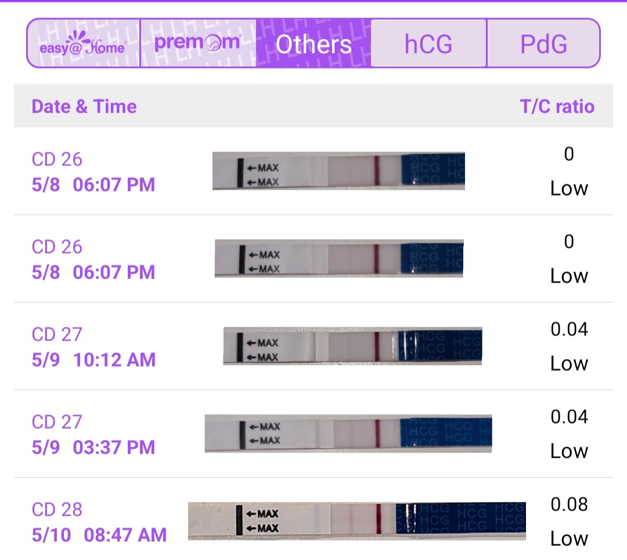627x560 pixels.
Task: View the strip image from 5/9 03:37 PM
Action: pyautogui.click(x=348, y=433)
